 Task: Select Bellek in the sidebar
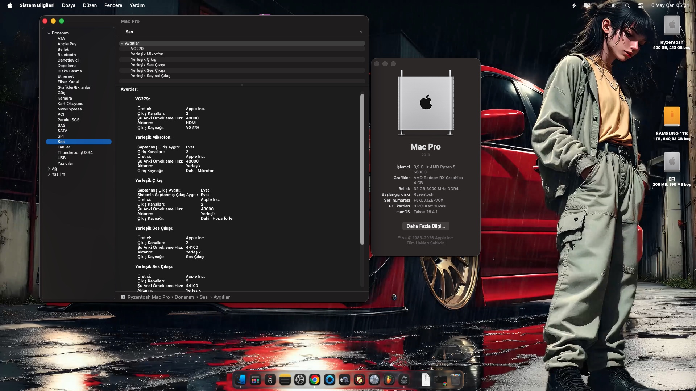point(63,49)
